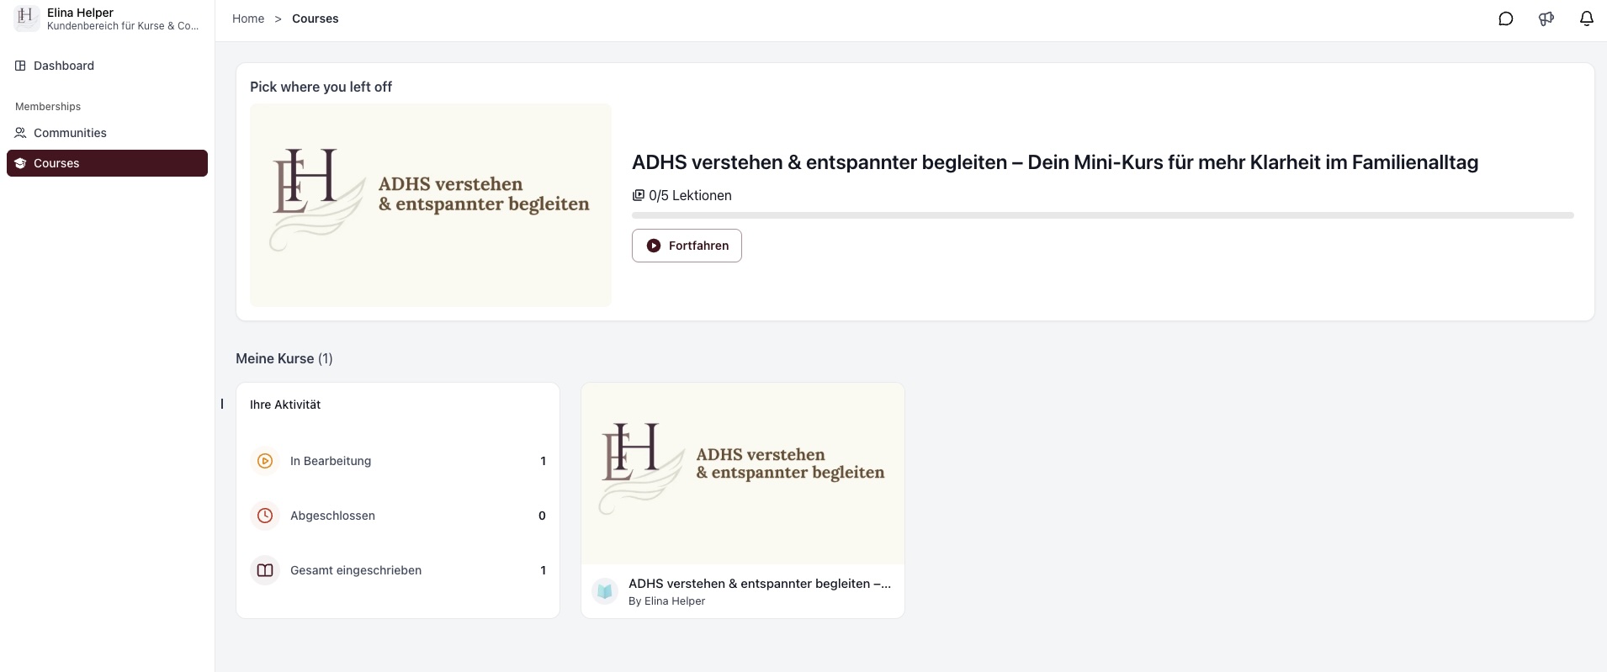Click the Elina Helper logo icon
This screenshot has height=672, width=1607.
tap(26, 19)
